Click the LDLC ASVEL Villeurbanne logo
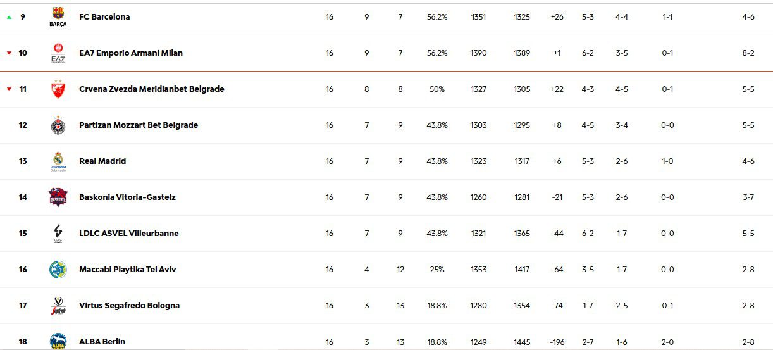 pyautogui.click(x=58, y=234)
